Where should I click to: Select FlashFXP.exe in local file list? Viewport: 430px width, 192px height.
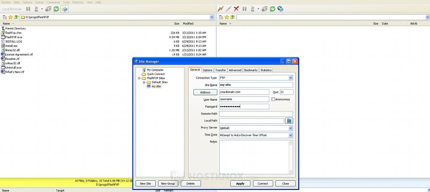pos(14,37)
